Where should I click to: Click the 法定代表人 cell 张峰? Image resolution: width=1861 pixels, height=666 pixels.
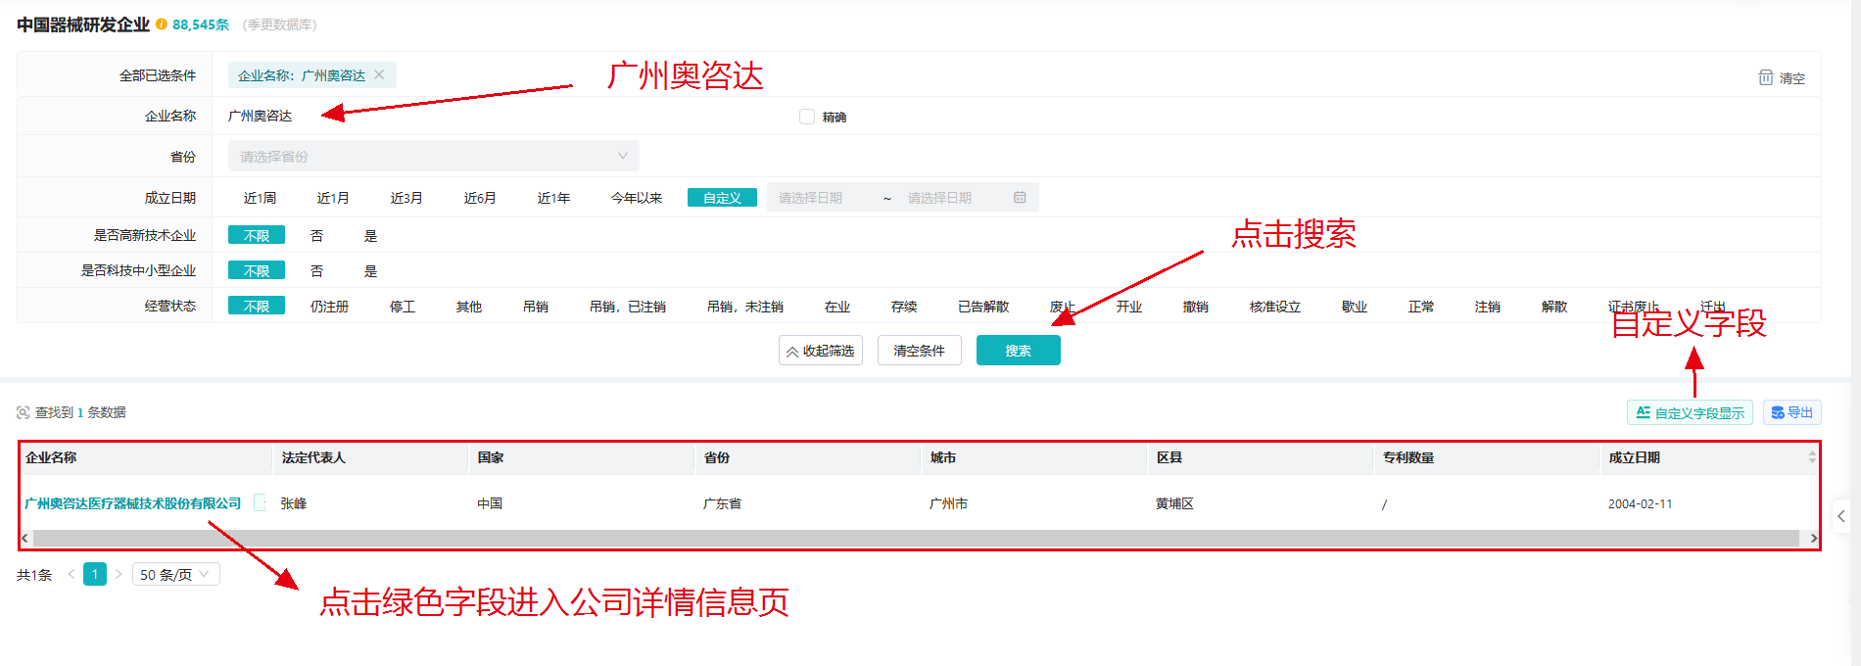pyautogui.click(x=294, y=503)
